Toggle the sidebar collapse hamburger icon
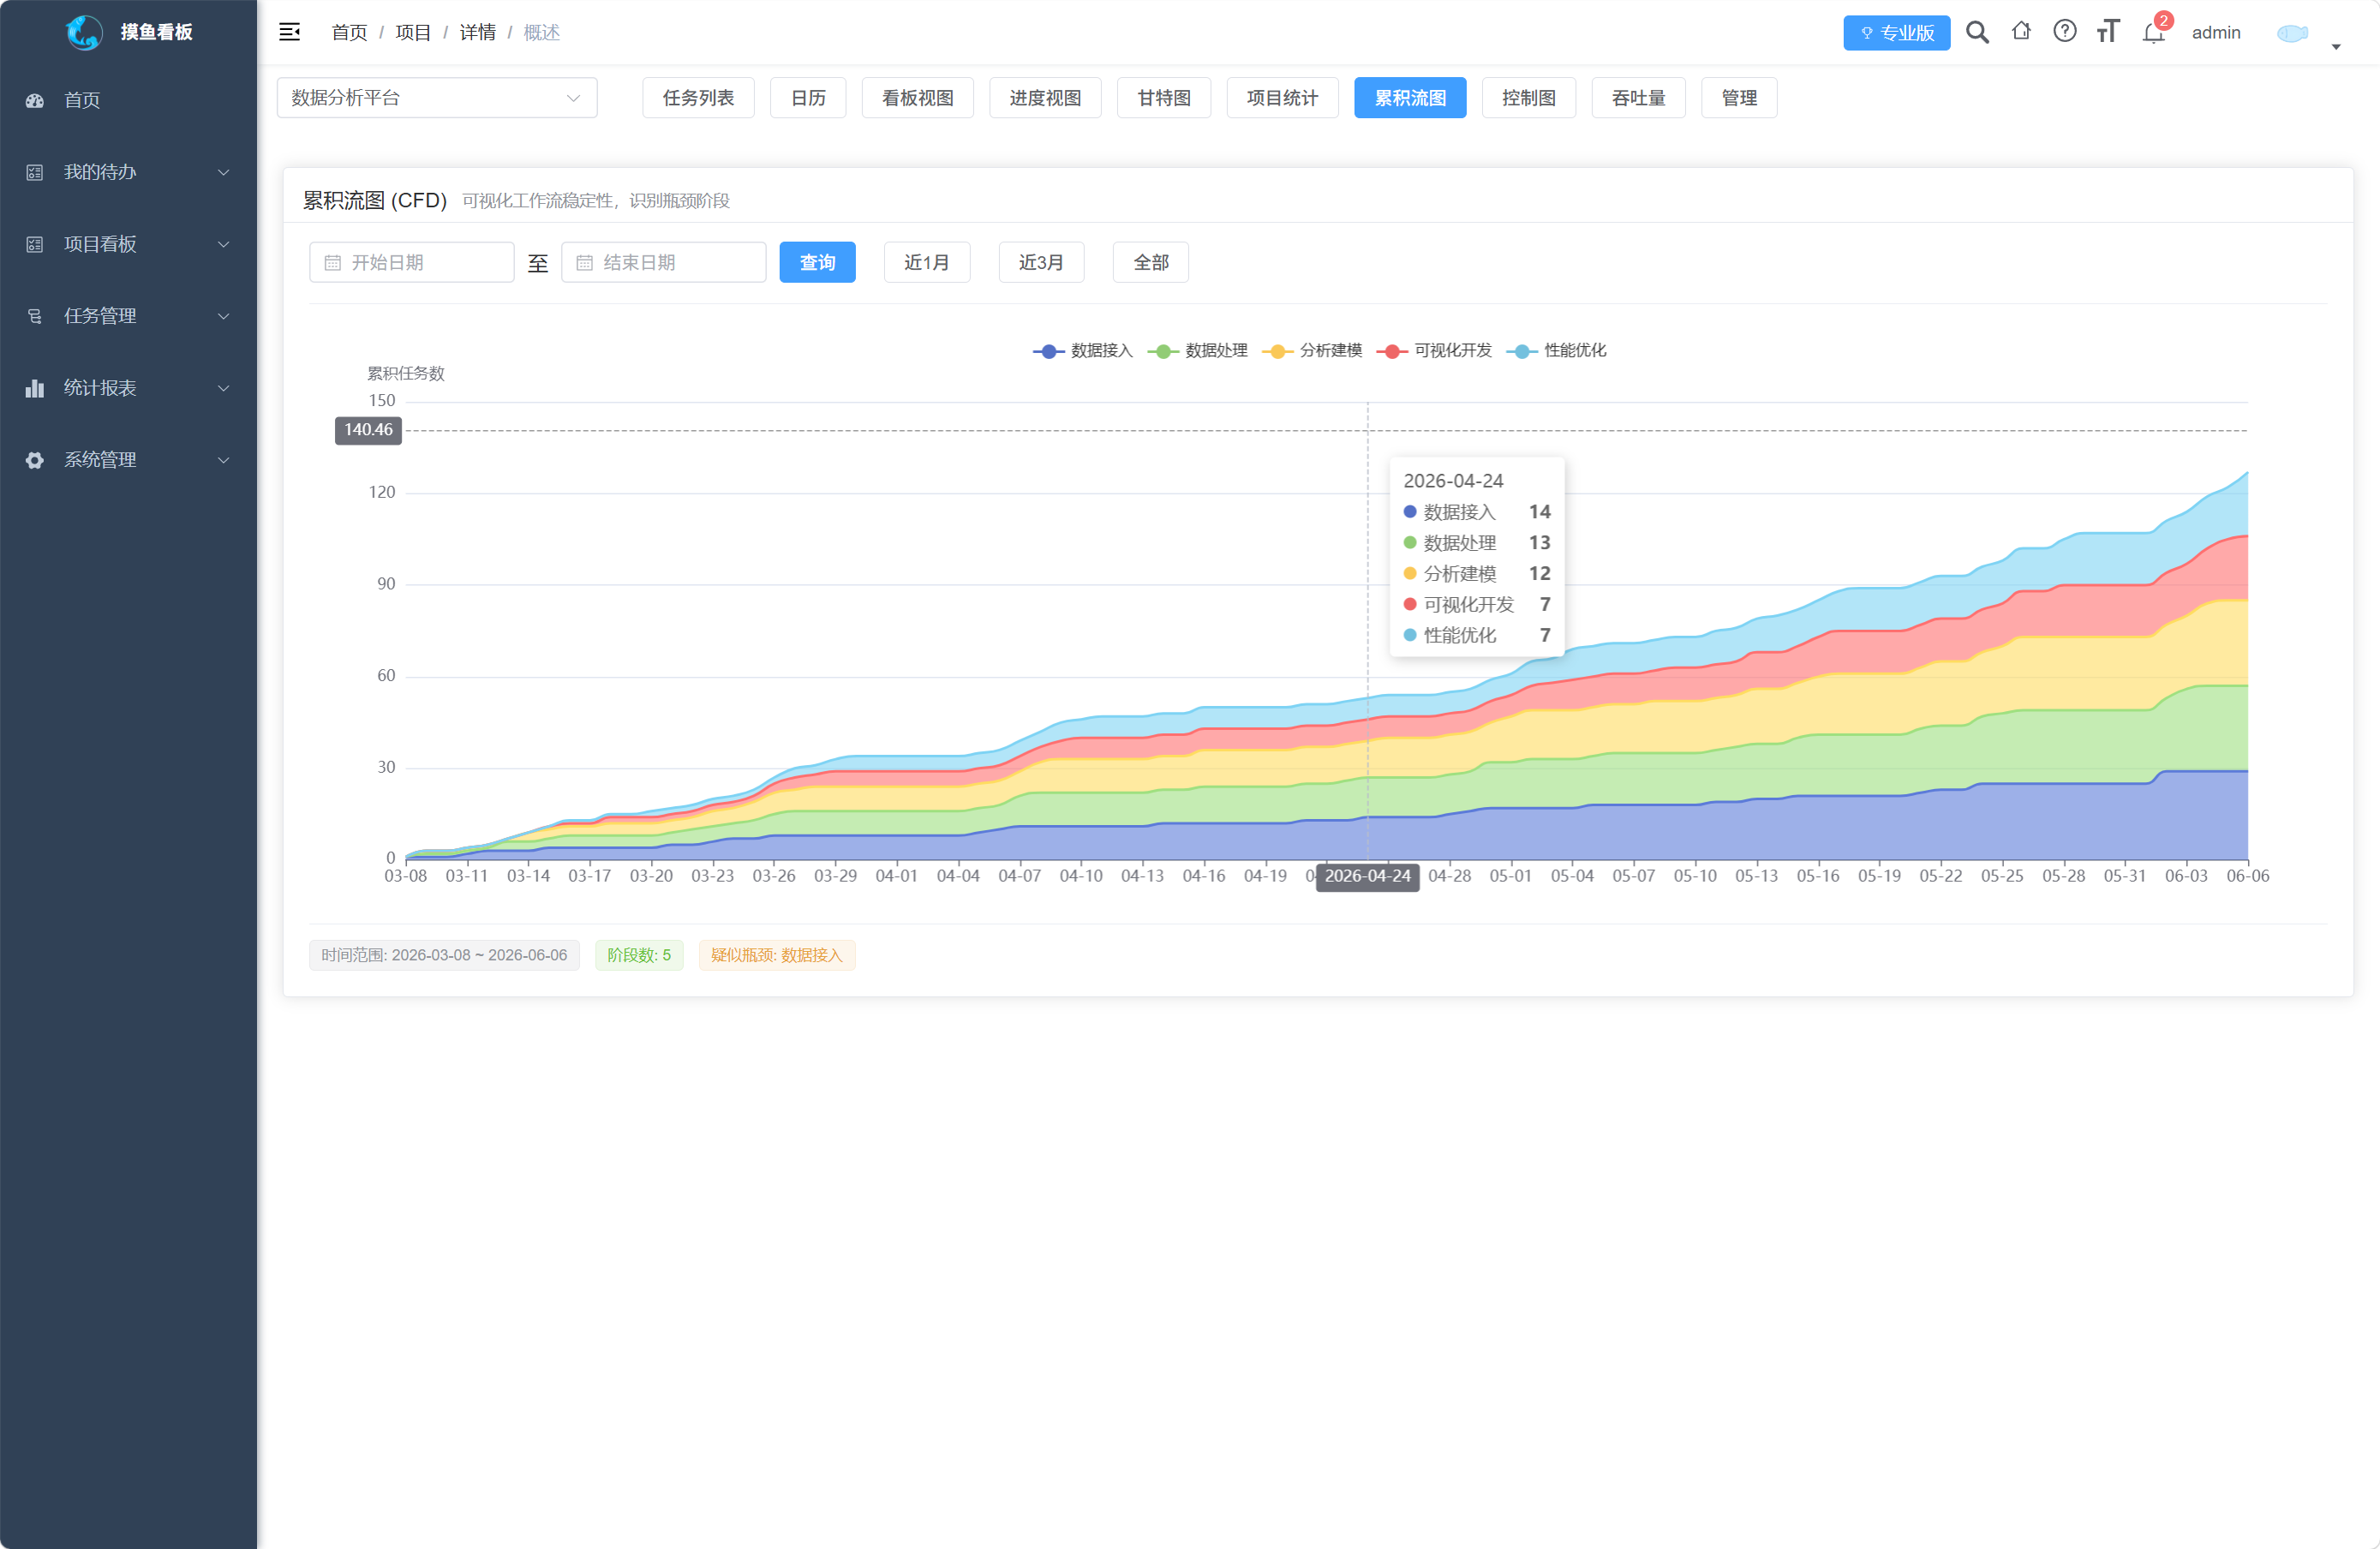This screenshot has height=1549, width=2380. [289, 32]
